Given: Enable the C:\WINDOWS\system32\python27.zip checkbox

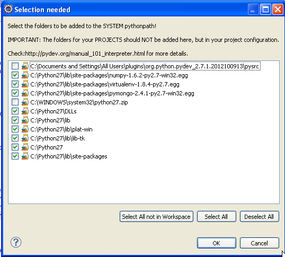Looking at the screenshot, I should [x=15, y=102].
